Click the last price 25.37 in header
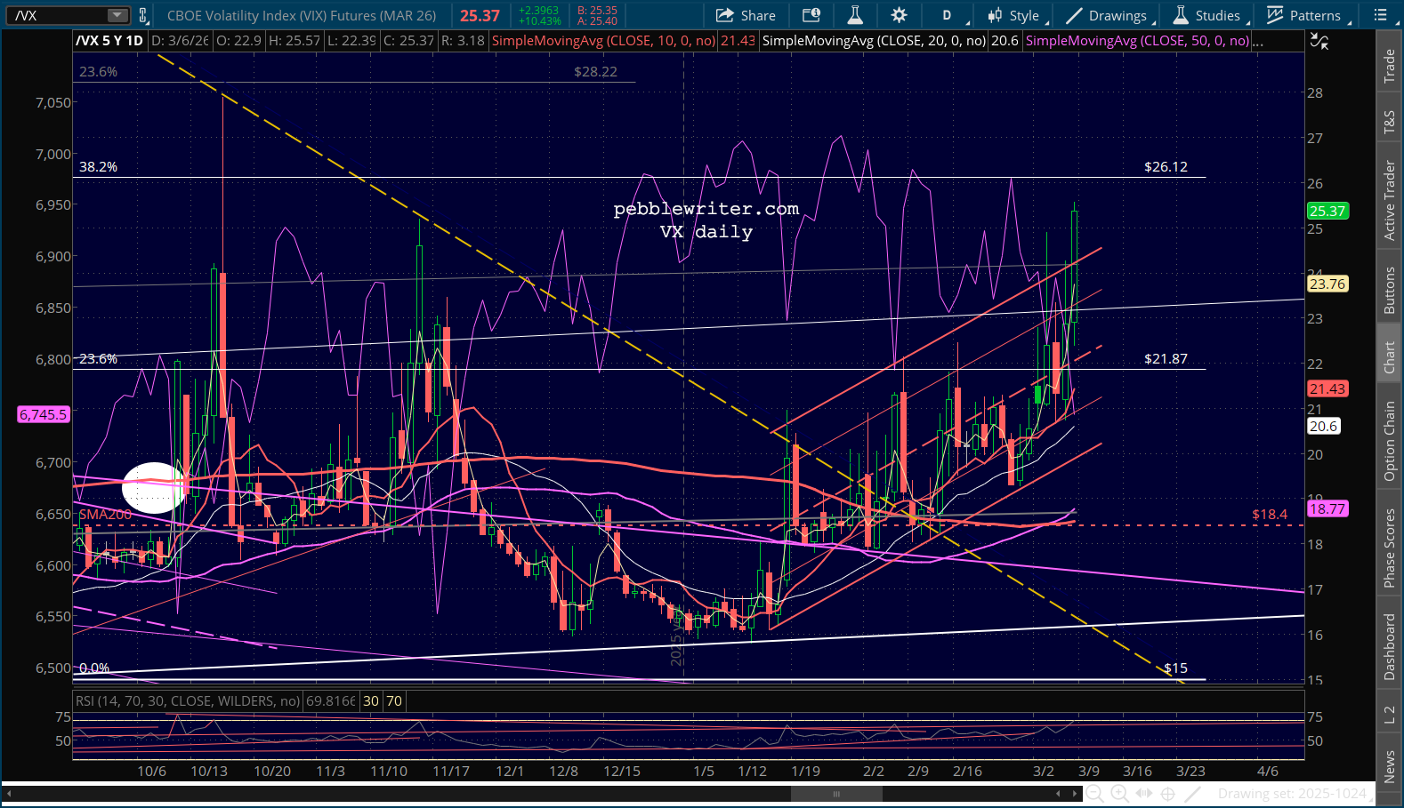 (x=480, y=15)
